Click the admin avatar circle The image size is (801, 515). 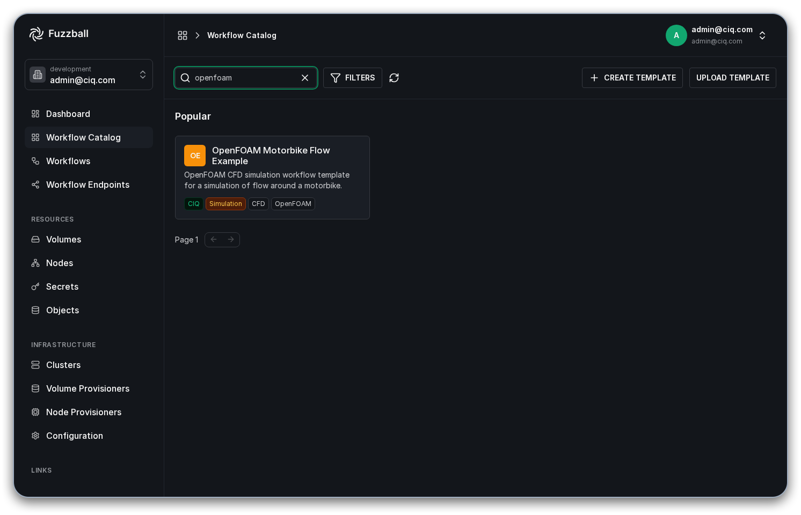(676, 35)
